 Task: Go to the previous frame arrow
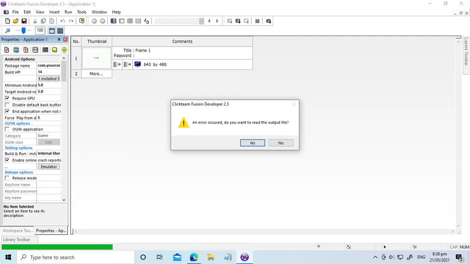(x=209, y=21)
